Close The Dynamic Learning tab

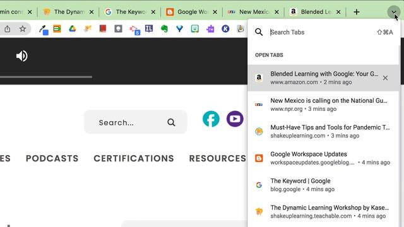click(92, 12)
